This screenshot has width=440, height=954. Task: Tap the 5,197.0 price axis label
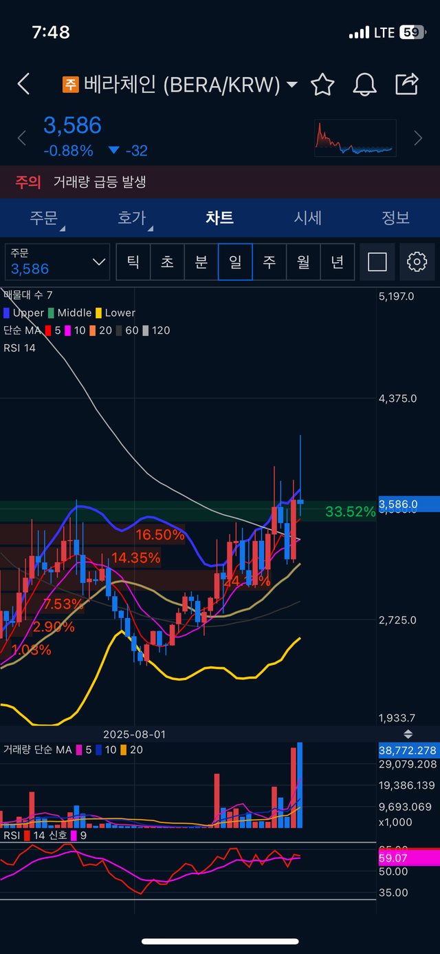pos(397,297)
